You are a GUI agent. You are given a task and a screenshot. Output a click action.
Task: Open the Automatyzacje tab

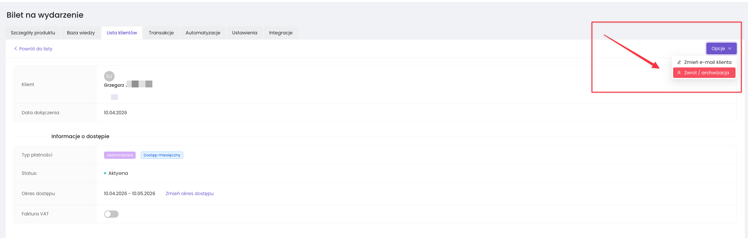click(x=203, y=33)
